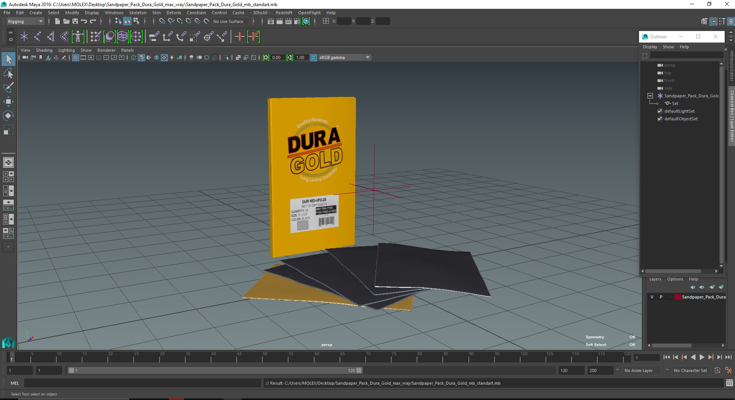Click the current frame input field
The image size is (735, 400).
click(x=647, y=357)
